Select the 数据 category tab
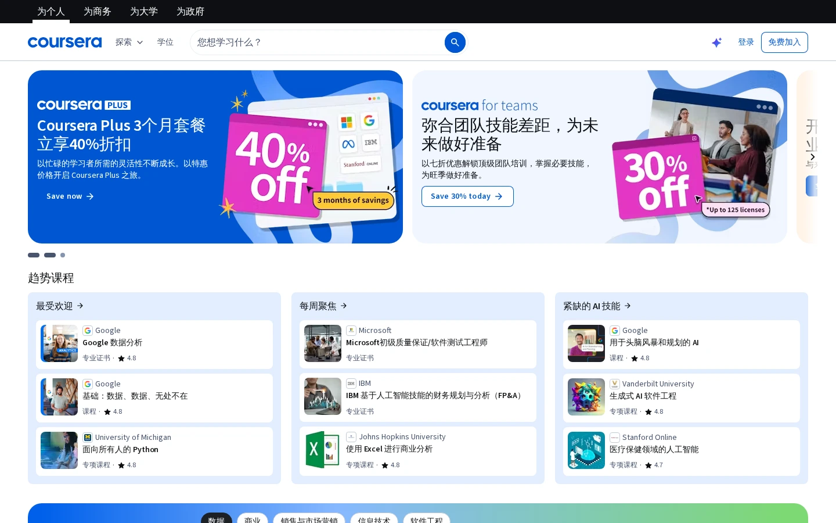The image size is (836, 523). point(217,518)
